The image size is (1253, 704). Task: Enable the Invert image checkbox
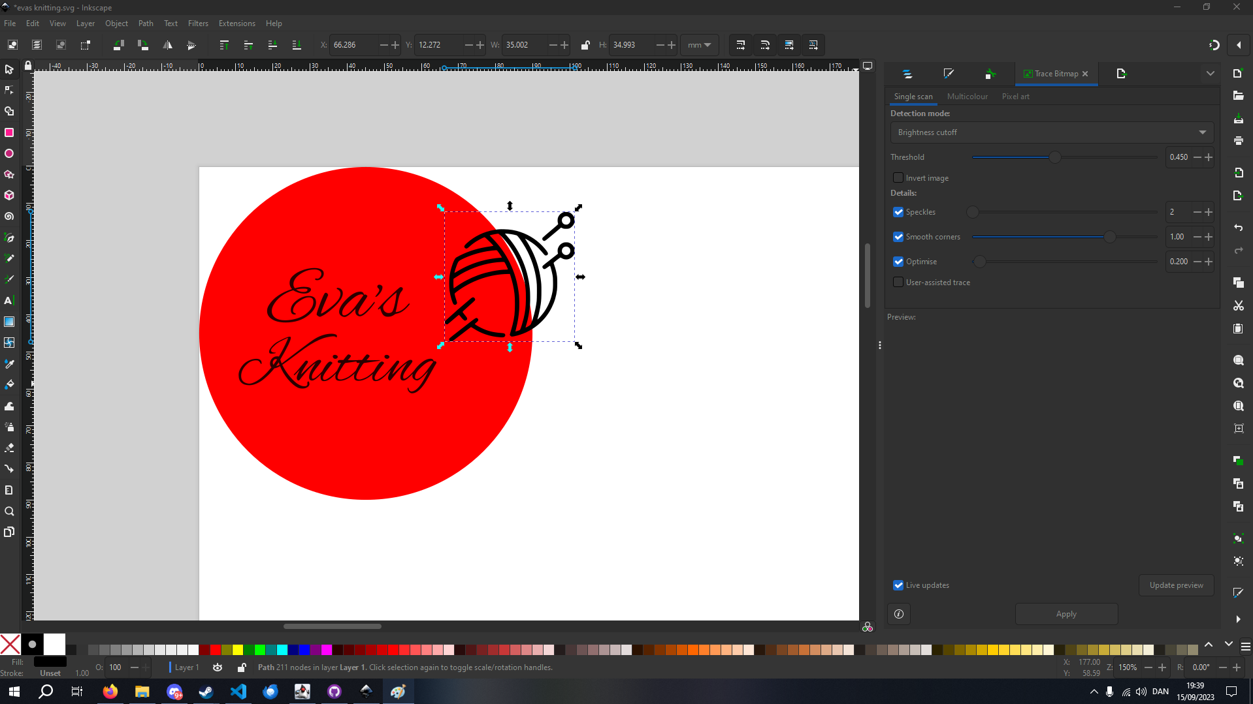(x=898, y=177)
